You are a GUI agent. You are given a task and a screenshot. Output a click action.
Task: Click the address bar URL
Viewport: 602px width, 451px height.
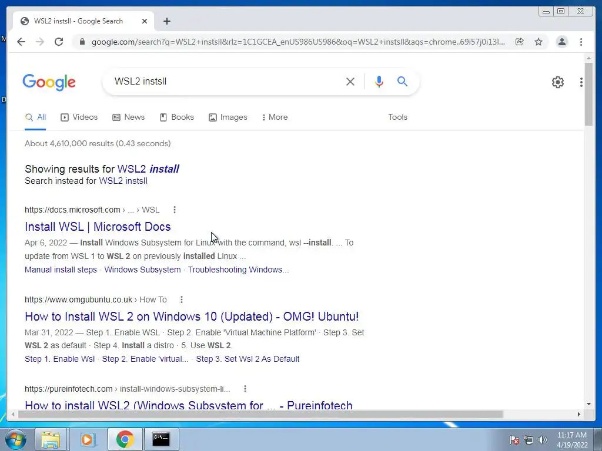pos(298,42)
